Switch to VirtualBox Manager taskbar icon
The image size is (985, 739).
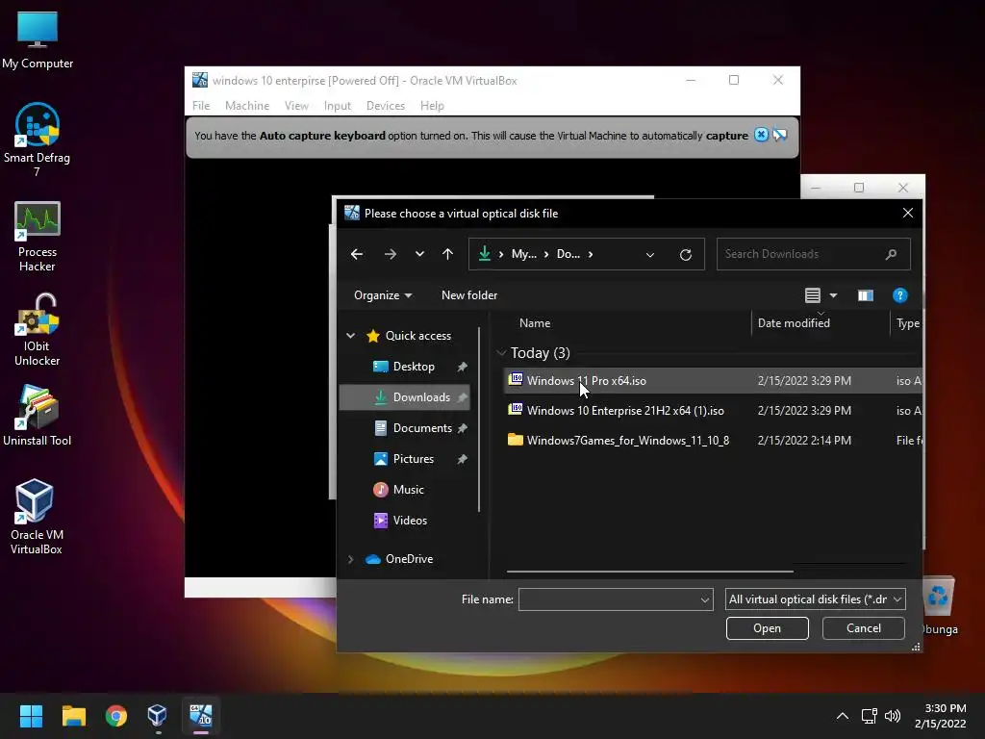(157, 716)
